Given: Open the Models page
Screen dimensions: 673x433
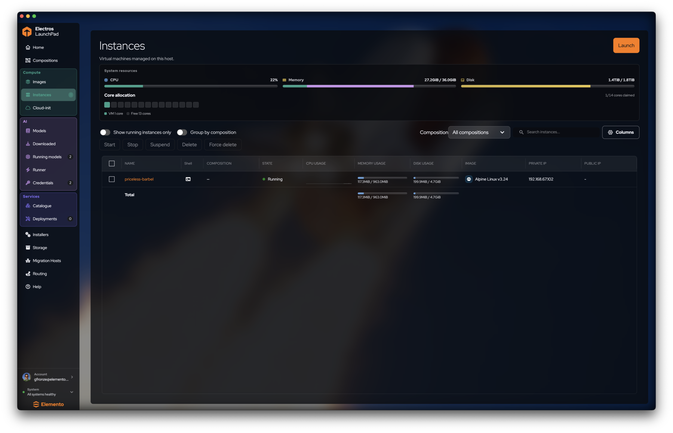Looking at the screenshot, I should tap(48, 131).
